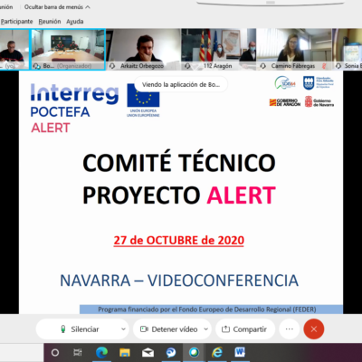
Task: Open the three-dots more options button
Action: (290, 329)
